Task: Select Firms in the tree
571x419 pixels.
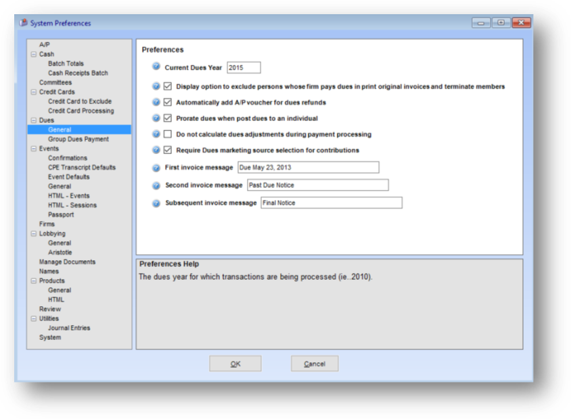Action: 47,224
